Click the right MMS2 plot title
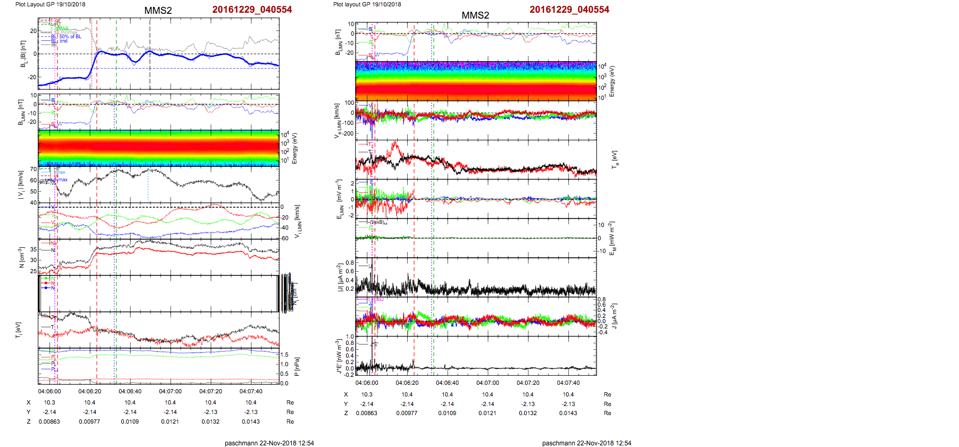Viewport: 959px width, 447px height. 475,15
